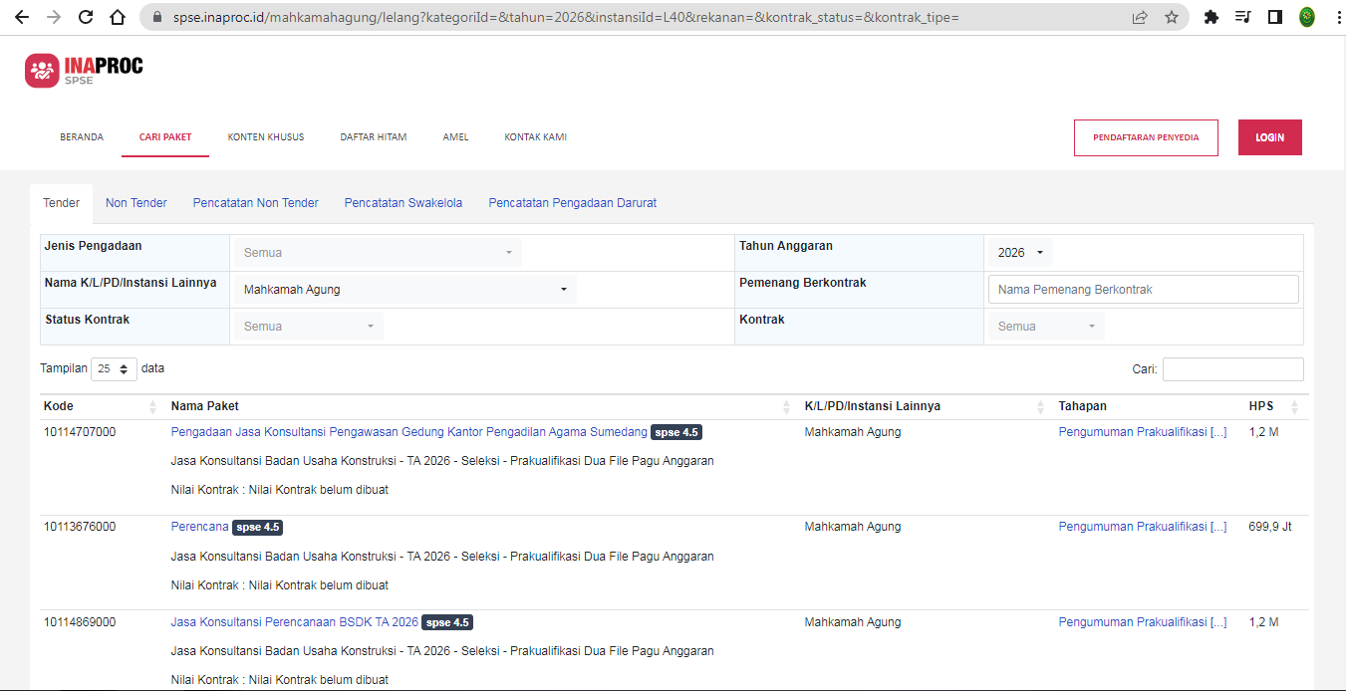
Task: Open the Jasa Konsultansi Perencanaan BSDK link
Action: (294, 622)
